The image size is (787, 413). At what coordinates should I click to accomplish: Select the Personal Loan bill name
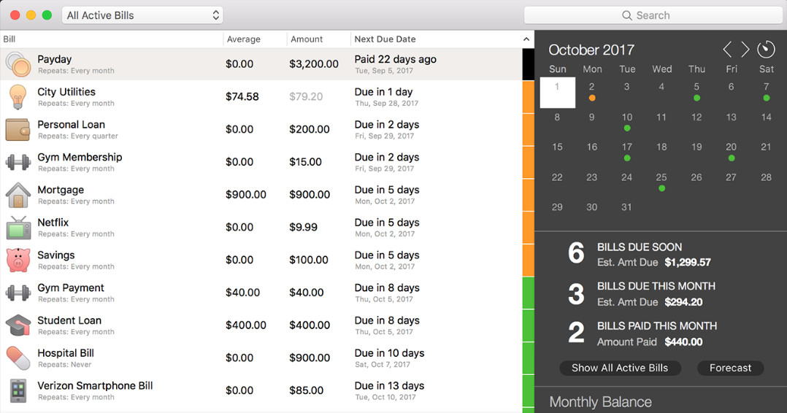pos(72,125)
